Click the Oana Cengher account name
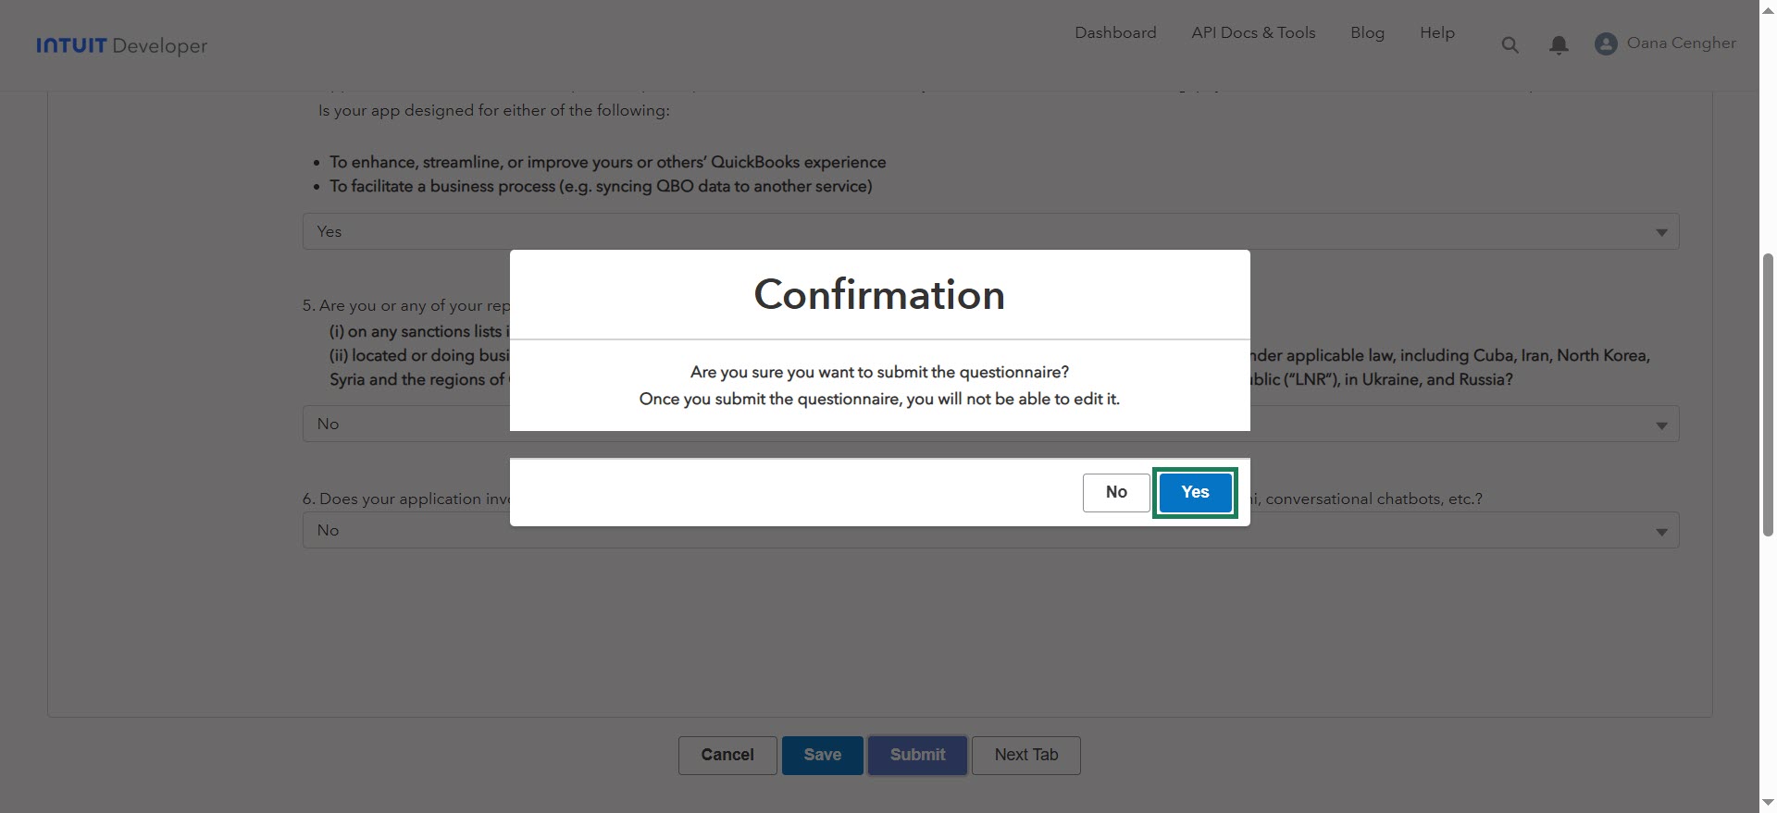 tap(1681, 43)
